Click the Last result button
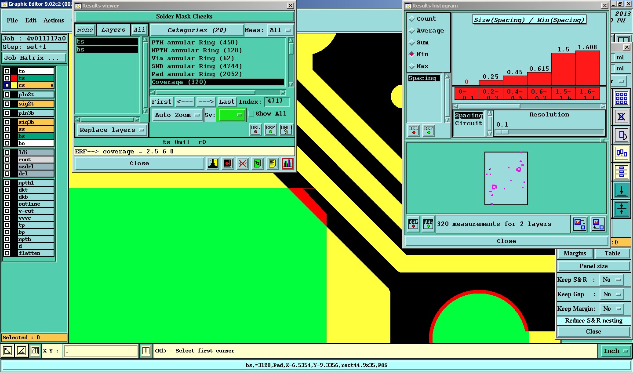 point(226,102)
